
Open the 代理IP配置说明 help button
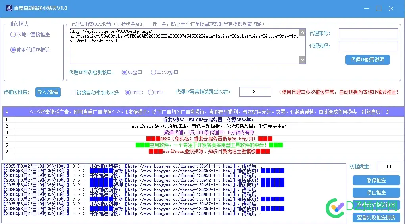pos(368,60)
